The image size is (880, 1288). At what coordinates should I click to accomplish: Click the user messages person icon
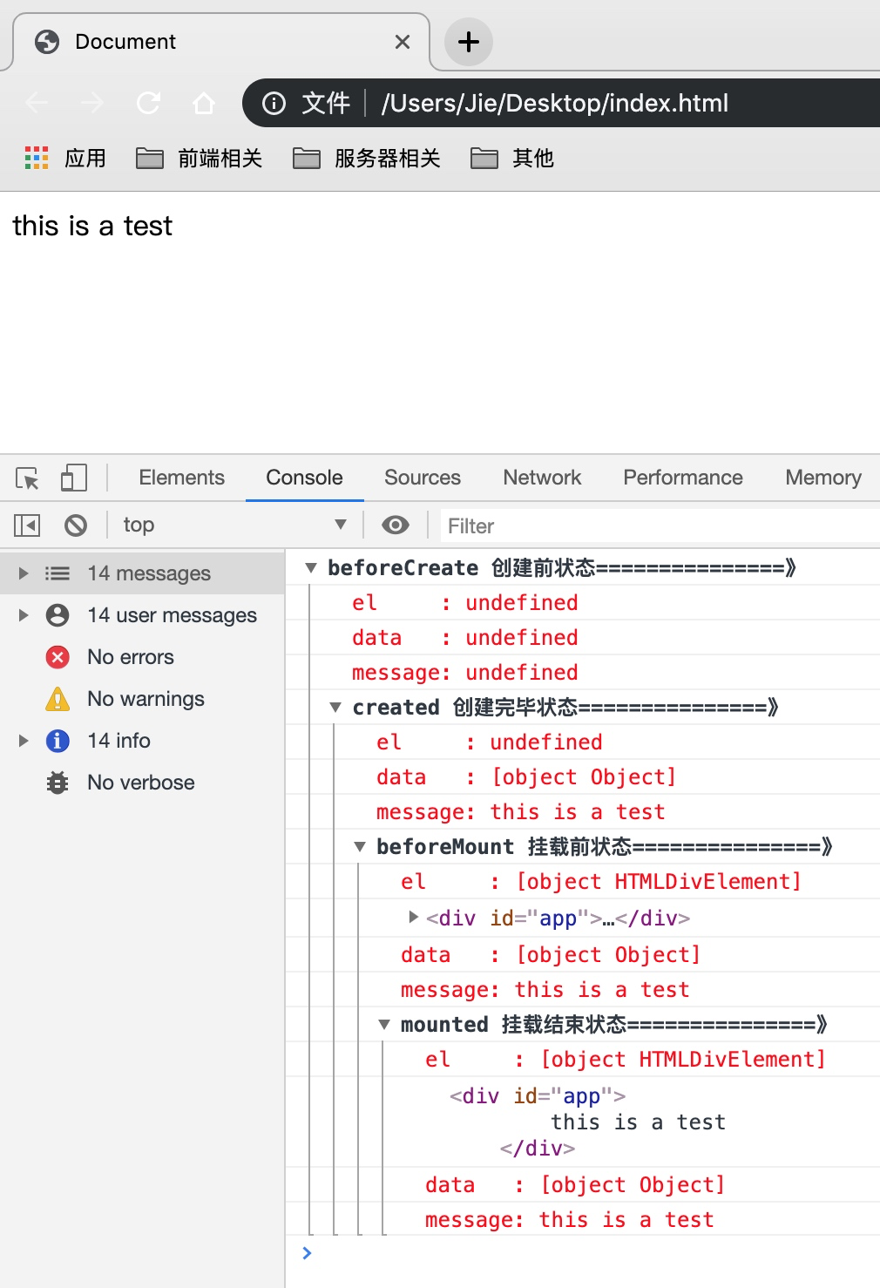[x=58, y=615]
